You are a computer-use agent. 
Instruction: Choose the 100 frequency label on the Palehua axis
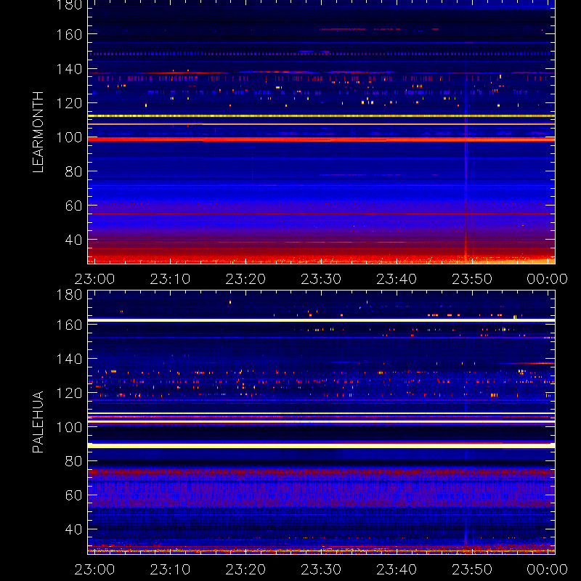point(69,427)
